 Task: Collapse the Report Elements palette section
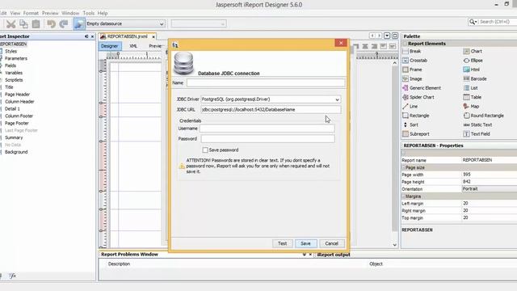[x=405, y=44]
